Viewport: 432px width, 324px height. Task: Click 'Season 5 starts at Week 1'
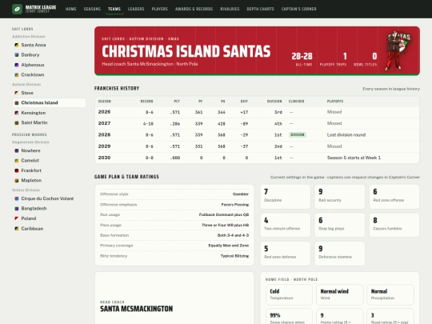(x=354, y=158)
